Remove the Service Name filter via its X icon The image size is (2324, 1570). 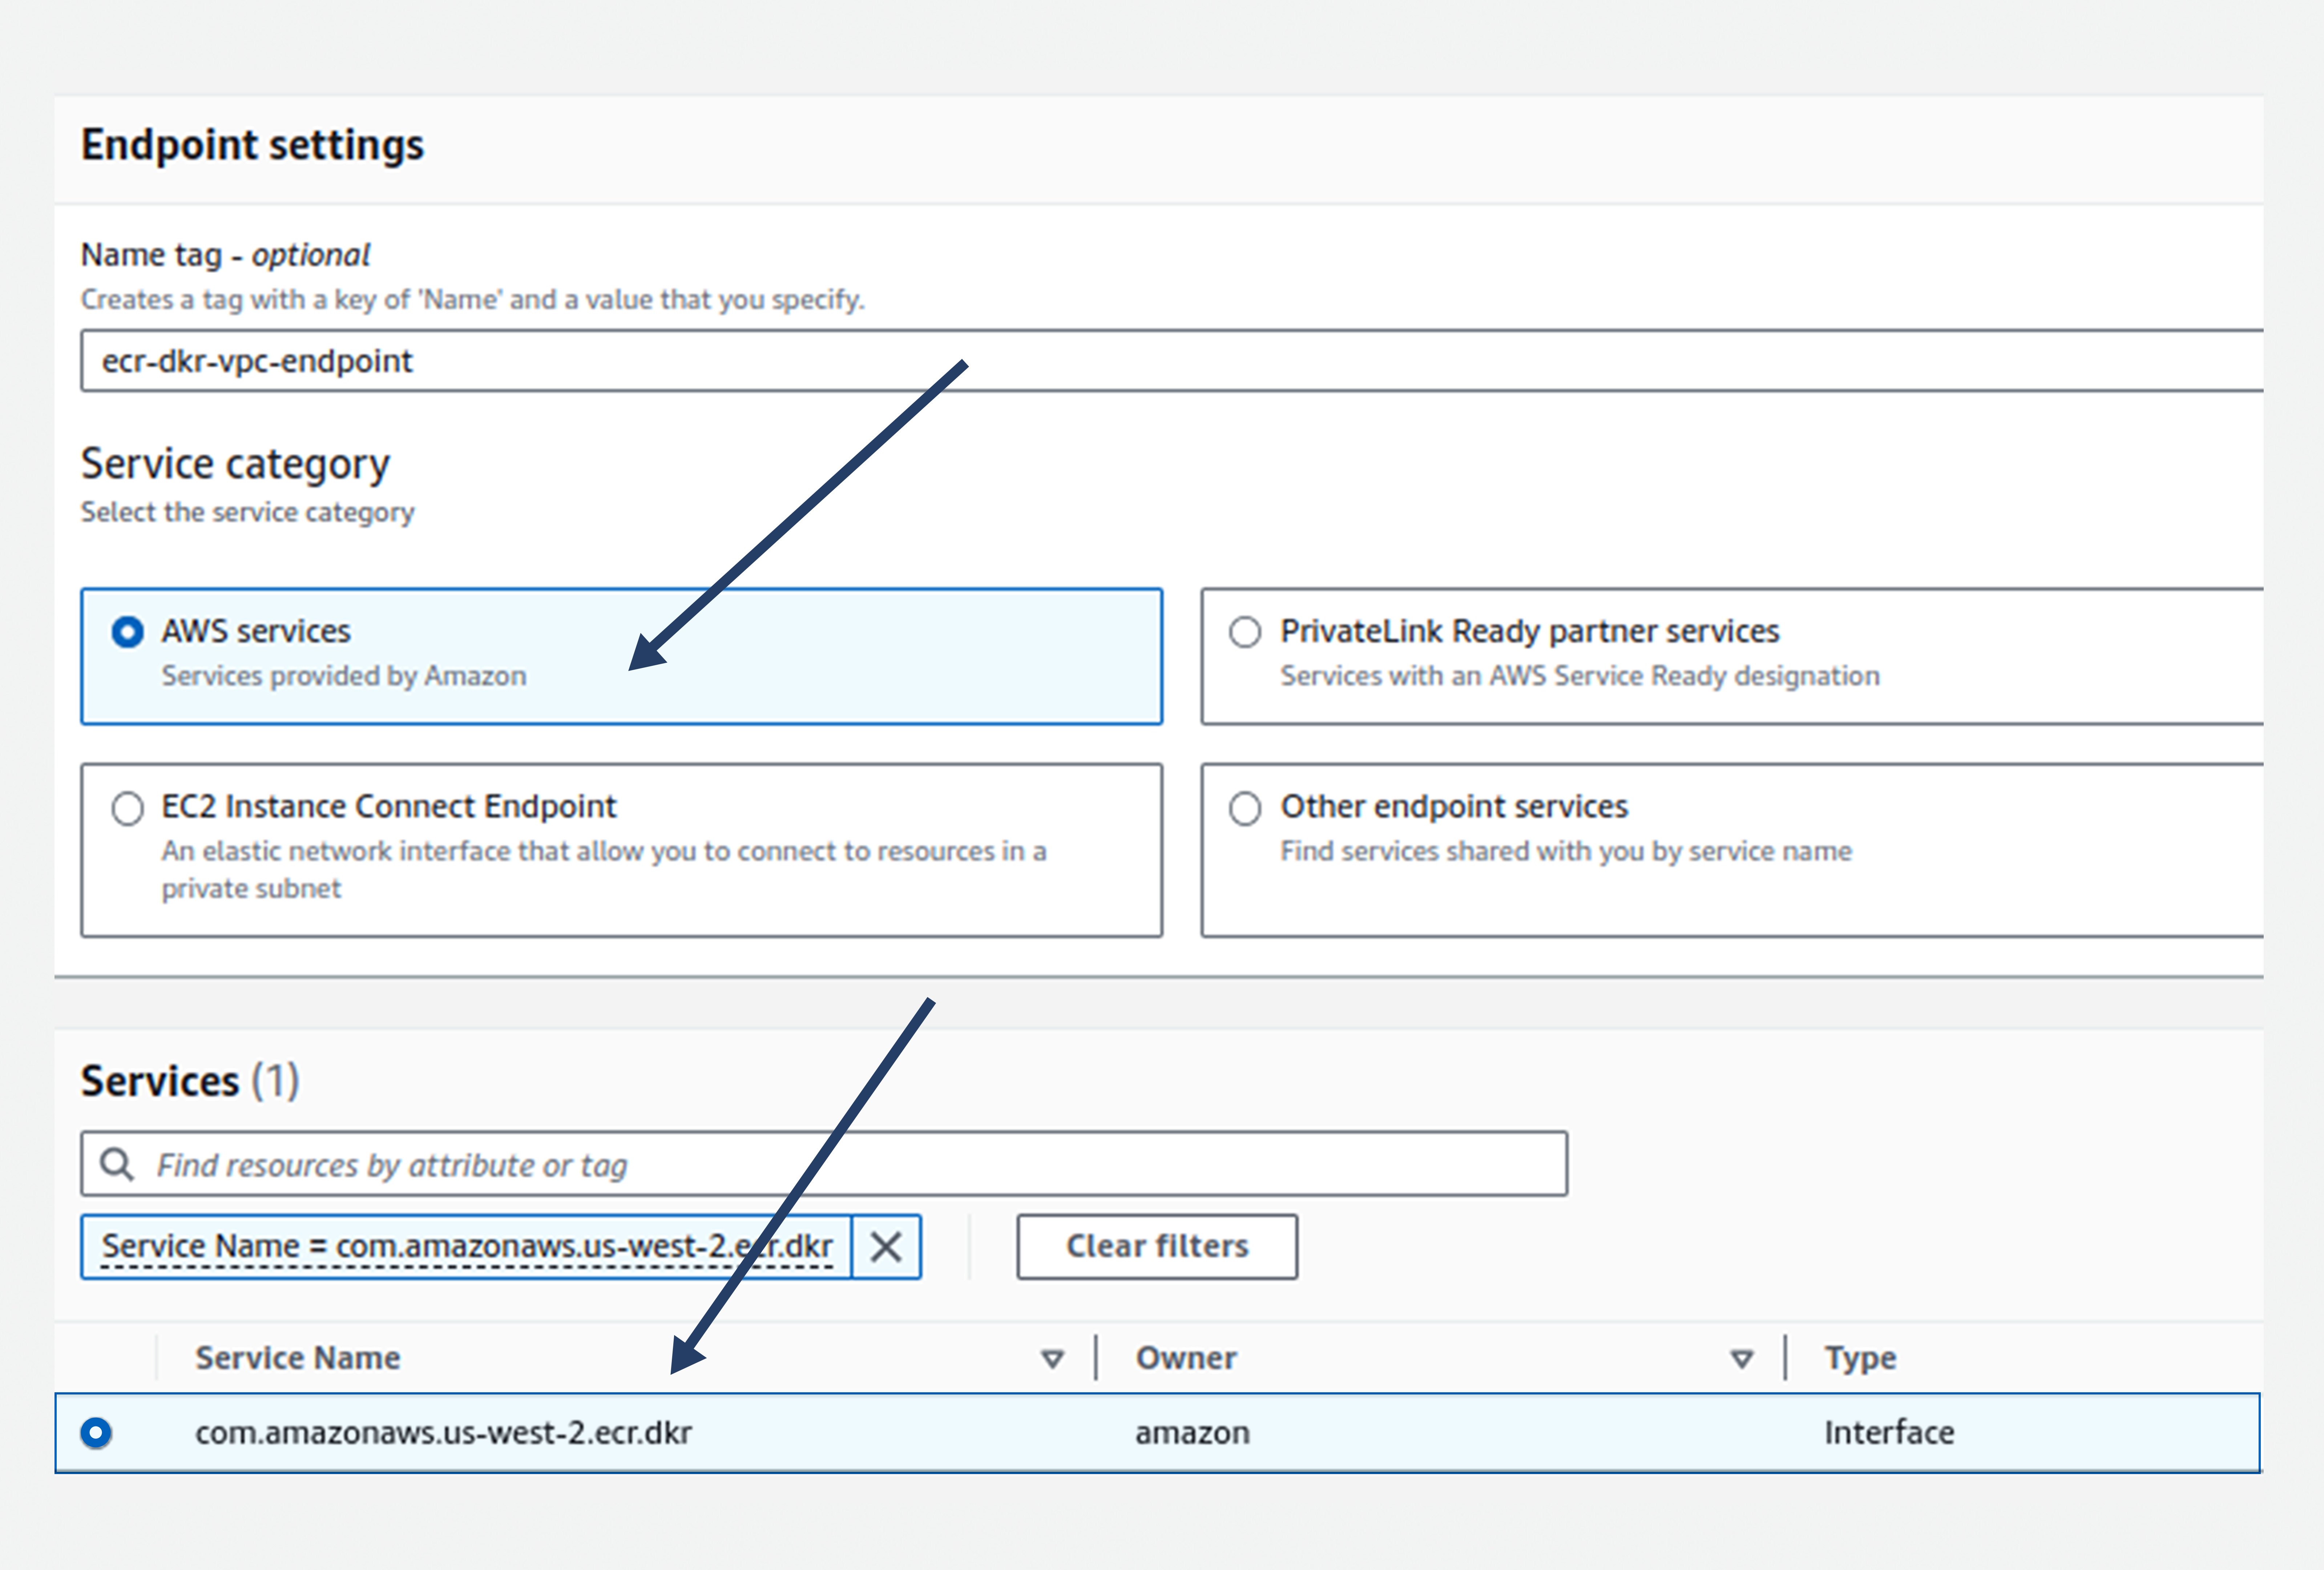[x=886, y=1246]
